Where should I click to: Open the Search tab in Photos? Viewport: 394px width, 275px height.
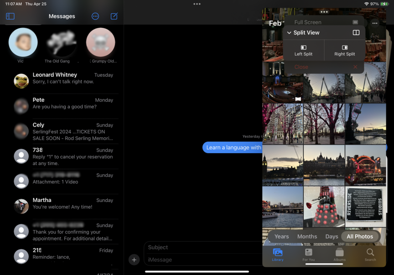coord(370,254)
